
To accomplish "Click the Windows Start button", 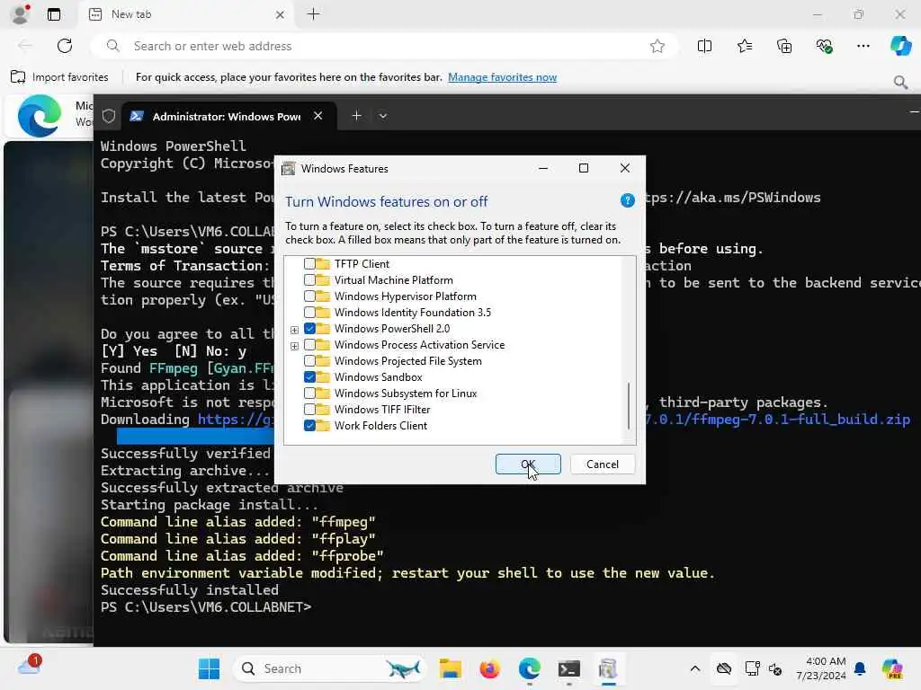I will point(209,668).
